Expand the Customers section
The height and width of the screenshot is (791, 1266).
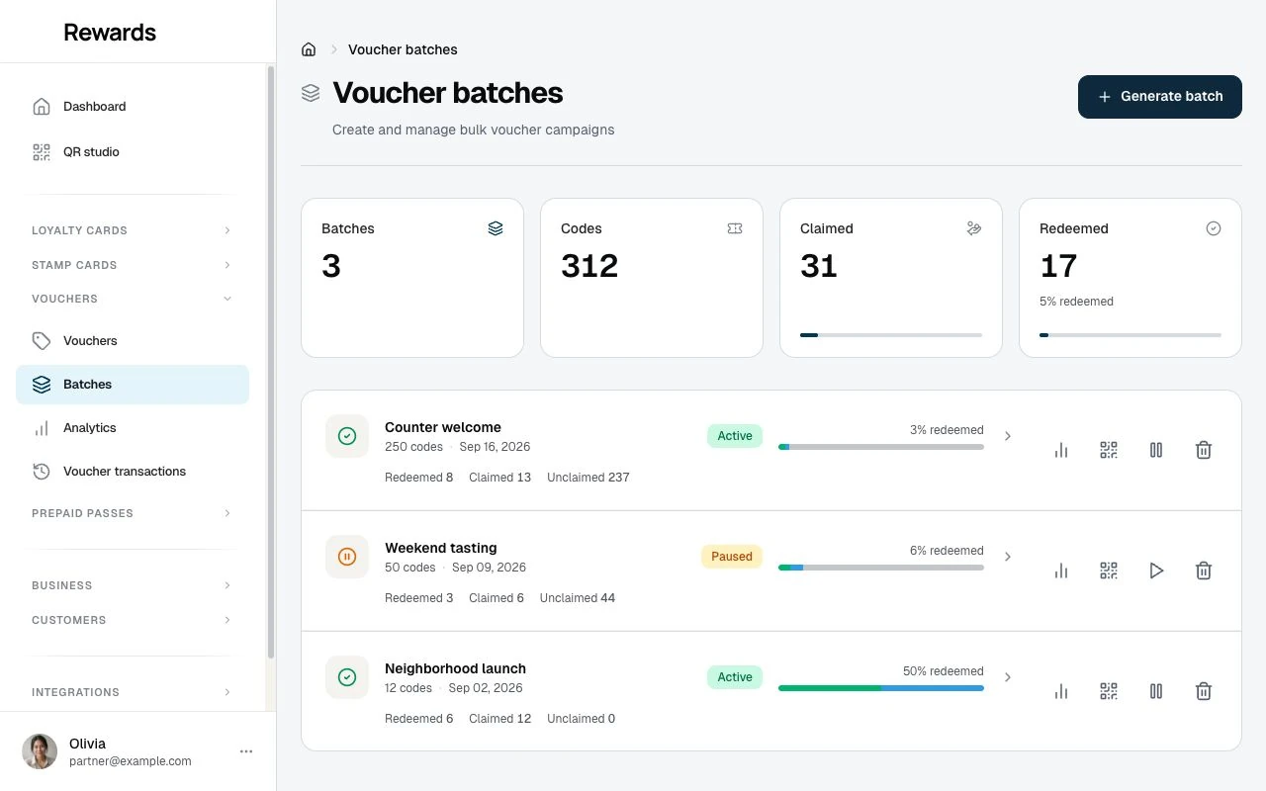(133, 620)
